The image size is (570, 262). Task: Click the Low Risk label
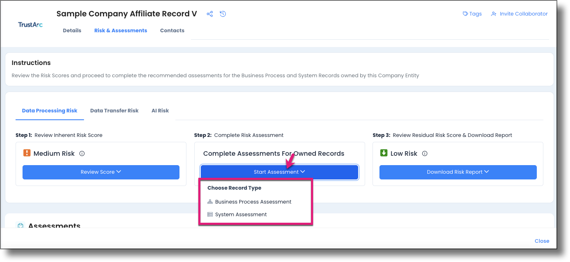tap(404, 154)
